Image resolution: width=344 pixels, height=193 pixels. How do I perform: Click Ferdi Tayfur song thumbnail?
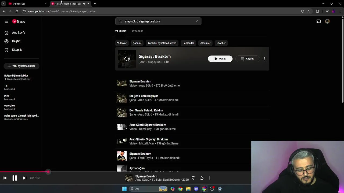click(x=121, y=156)
